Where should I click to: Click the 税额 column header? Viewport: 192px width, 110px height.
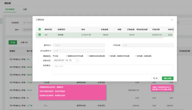119,30
